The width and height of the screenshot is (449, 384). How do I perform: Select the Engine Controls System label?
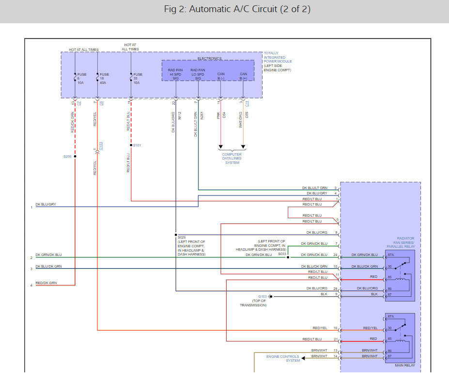pyautogui.click(x=283, y=358)
